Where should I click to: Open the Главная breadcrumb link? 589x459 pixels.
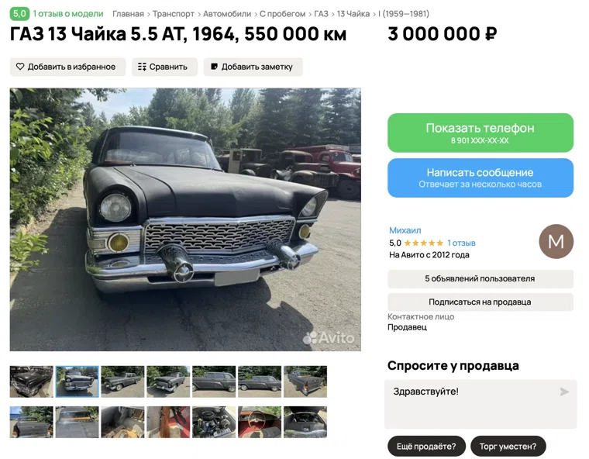(128, 14)
